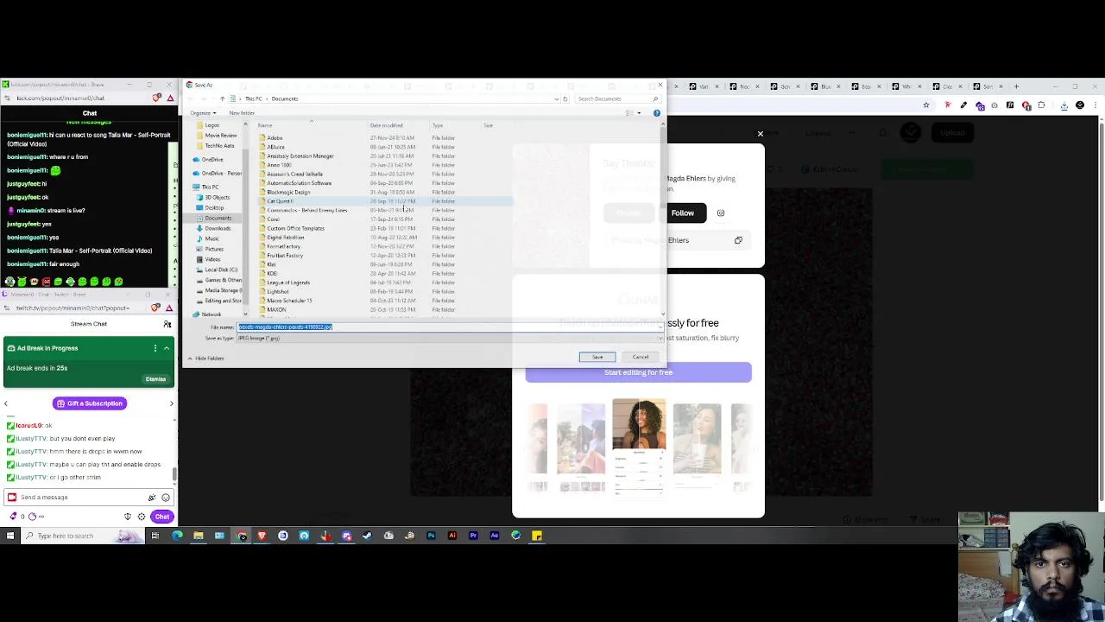The height and width of the screenshot is (622, 1105).
Task: Close the Pexels thank-you popup
Action: point(760,134)
